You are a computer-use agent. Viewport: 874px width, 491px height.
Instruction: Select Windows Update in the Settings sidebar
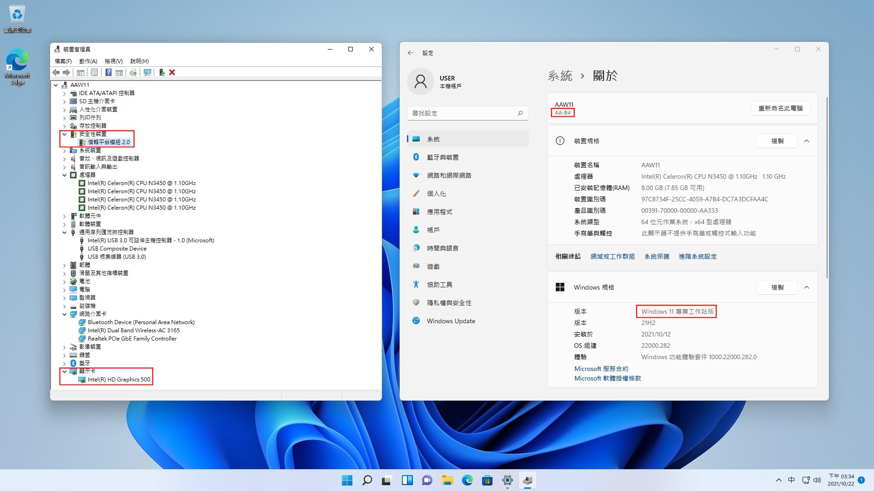coord(451,321)
